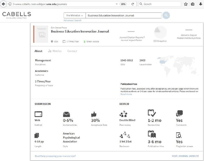Open the bookmarks library icon
The width and height of the screenshot is (204, 161).
(x=192, y=4)
